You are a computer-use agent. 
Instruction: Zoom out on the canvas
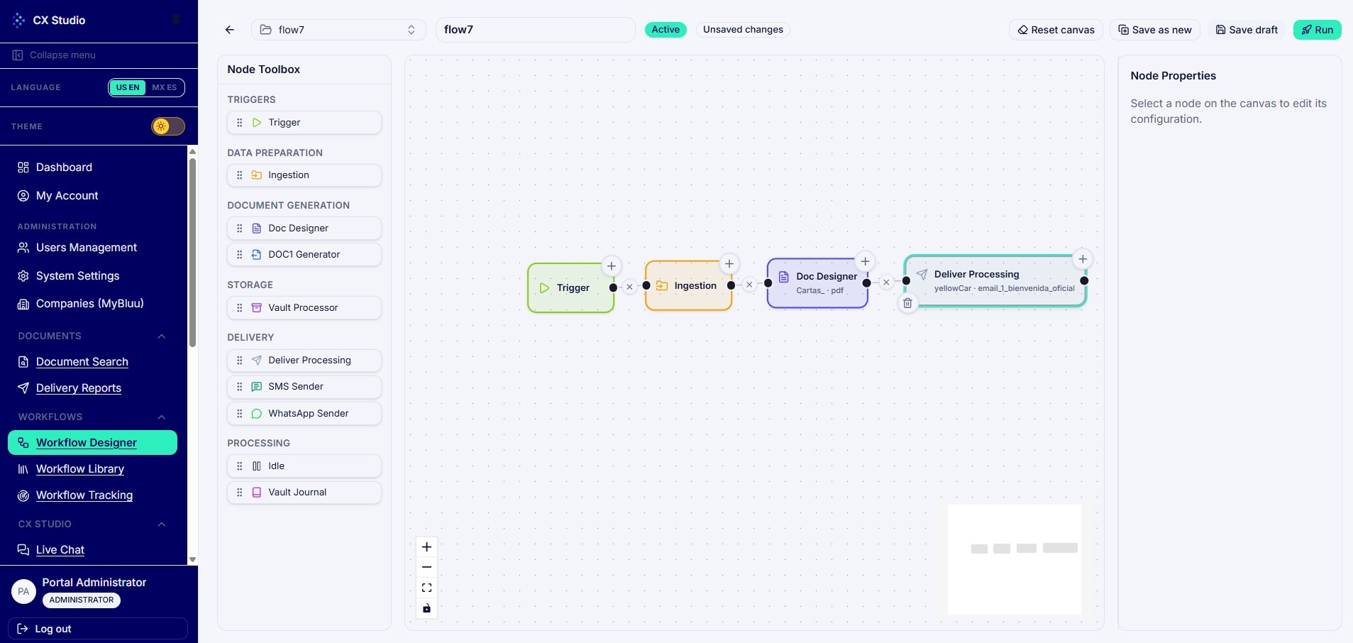coord(426,568)
